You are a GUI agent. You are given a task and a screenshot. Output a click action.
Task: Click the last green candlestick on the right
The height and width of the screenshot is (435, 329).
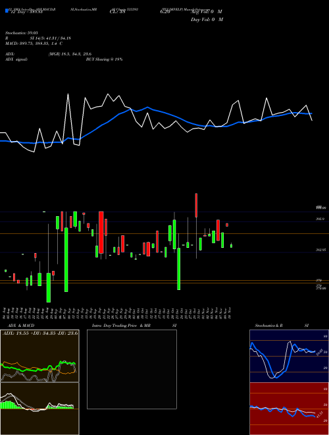pos(231,246)
